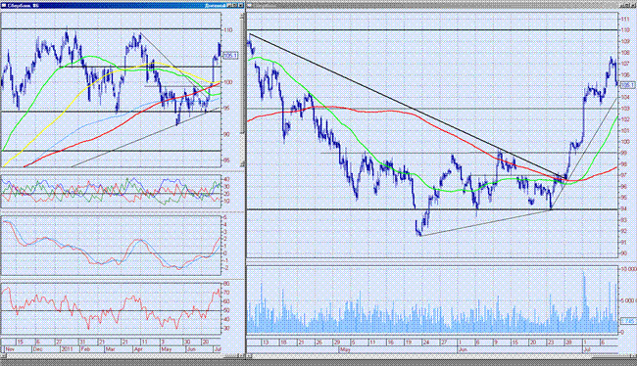Click the Jun month label on right time axis
The height and width of the screenshot is (366, 637).
tap(463, 349)
